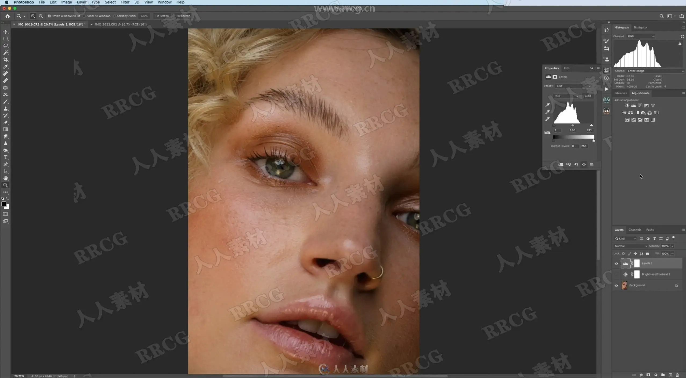This screenshot has width=686, height=378.
Task: Hide the Levels 1 layer
Action: 616,263
